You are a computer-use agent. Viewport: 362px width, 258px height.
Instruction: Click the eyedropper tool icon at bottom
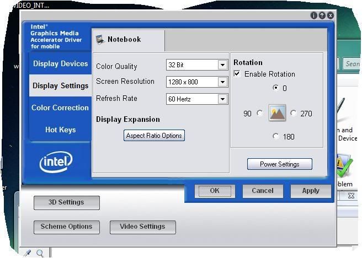click(x=28, y=253)
